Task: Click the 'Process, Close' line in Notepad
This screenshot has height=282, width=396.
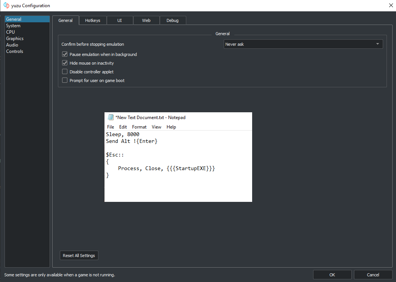Action: coord(167,168)
